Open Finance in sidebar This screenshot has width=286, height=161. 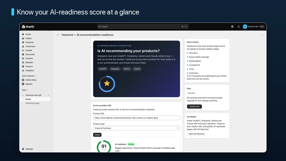click(29, 67)
